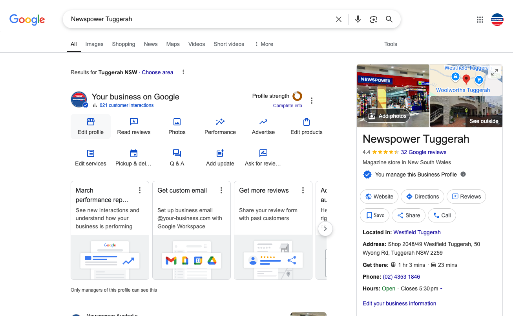The width and height of the screenshot is (513, 316).
Task: Open Advertise option
Action: coord(263,127)
